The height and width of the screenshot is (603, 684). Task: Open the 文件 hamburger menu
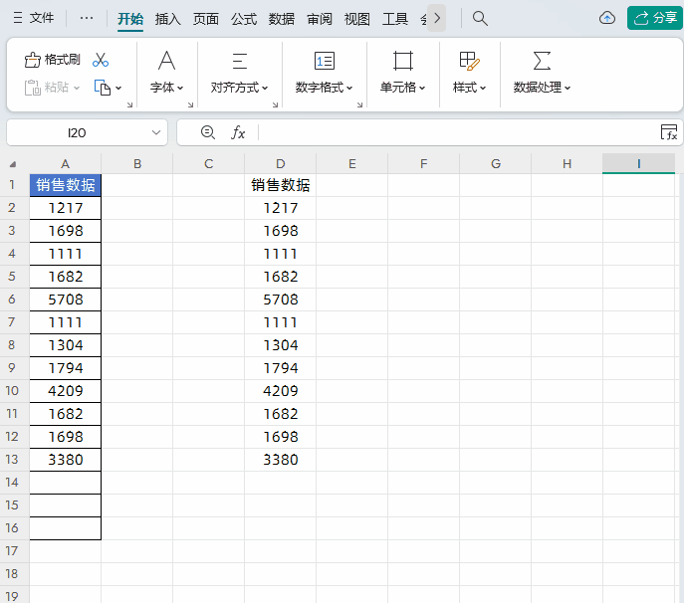34,18
